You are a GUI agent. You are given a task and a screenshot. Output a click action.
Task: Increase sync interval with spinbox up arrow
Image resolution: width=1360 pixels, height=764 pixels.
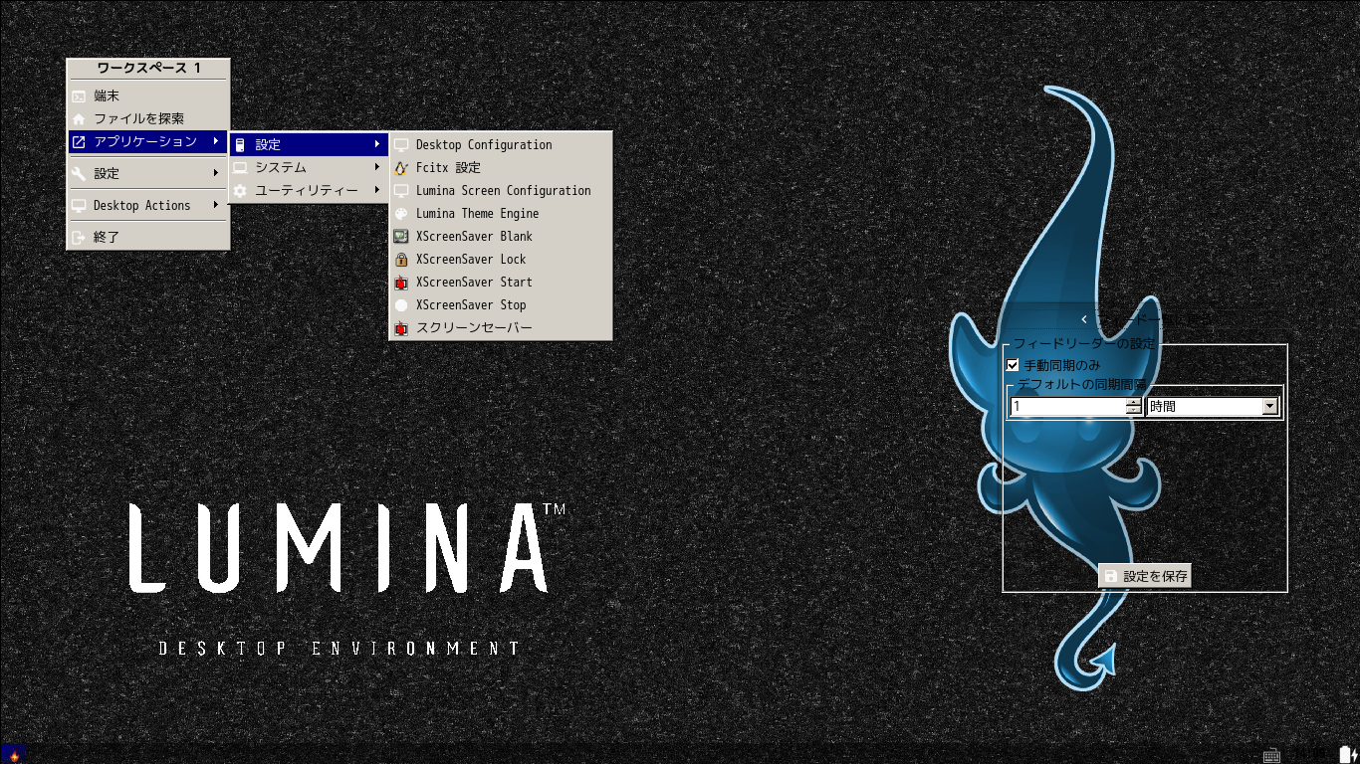pyautogui.click(x=1134, y=402)
